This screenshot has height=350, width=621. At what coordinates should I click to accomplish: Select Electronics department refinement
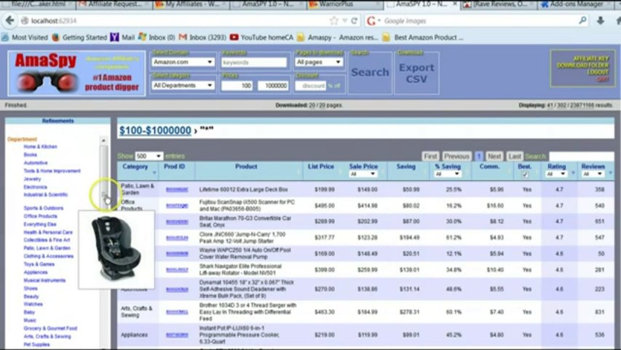pos(35,187)
